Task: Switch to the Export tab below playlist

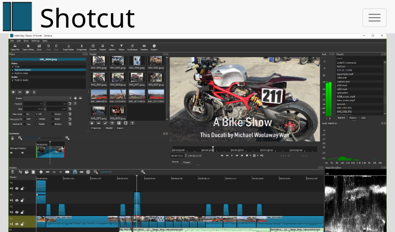Action: point(120,128)
